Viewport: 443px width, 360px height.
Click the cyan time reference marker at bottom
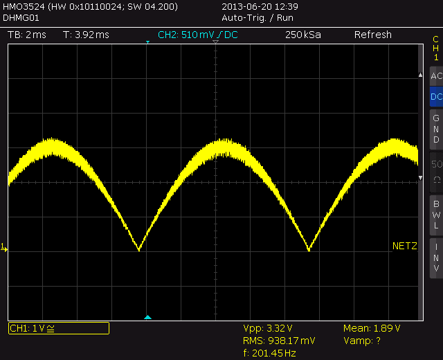(147, 317)
